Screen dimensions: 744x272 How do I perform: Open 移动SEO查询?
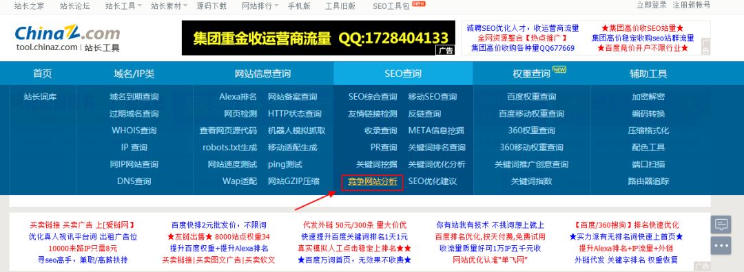click(433, 97)
